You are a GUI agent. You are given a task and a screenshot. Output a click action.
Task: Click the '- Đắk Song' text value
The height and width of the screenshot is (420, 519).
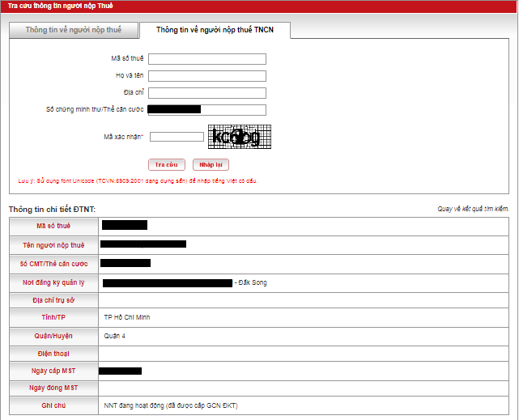[250, 282]
